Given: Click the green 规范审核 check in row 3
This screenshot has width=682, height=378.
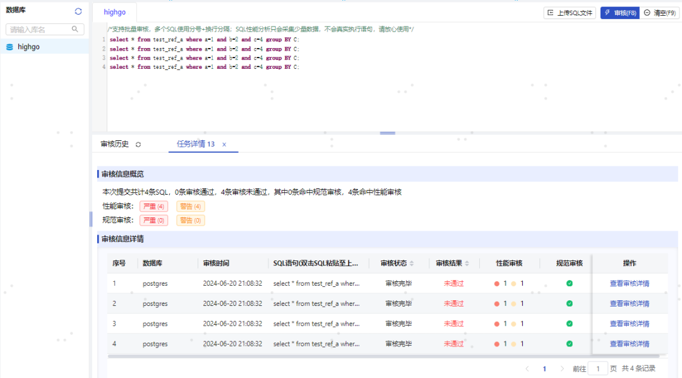Looking at the screenshot, I should tap(570, 324).
